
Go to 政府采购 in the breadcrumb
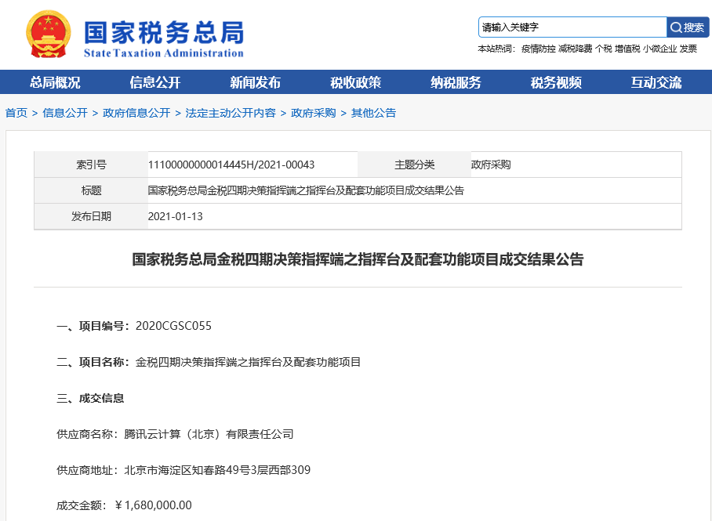coord(314,113)
